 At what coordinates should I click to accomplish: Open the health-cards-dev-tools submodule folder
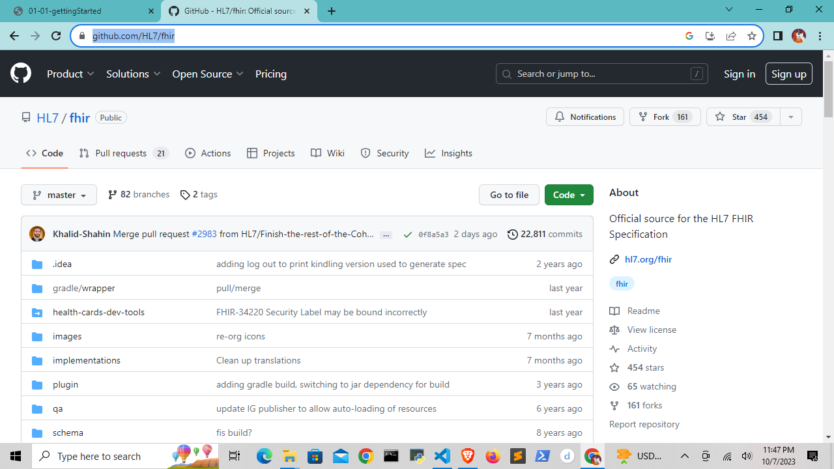click(x=98, y=312)
